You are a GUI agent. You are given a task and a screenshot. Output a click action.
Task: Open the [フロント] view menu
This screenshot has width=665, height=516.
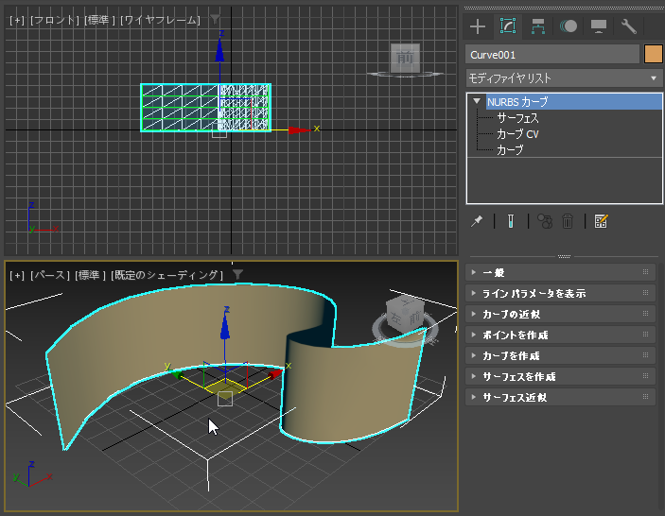(54, 20)
